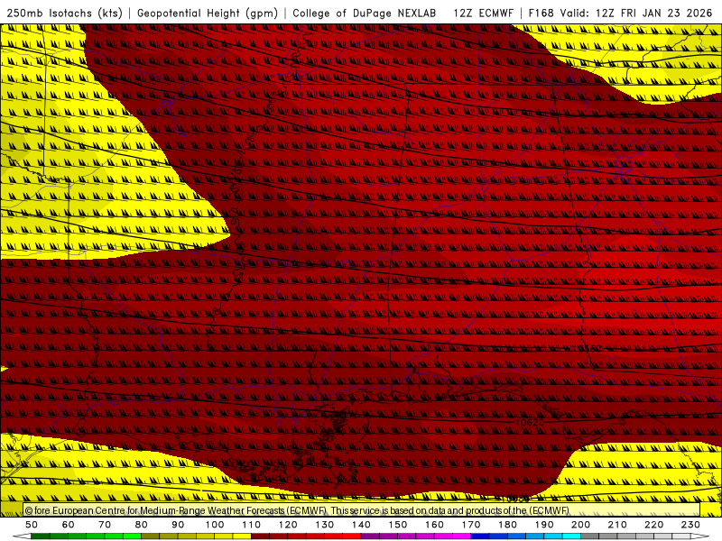Click the "F168 Valid: 12Z FRI JAN 23 2026" text

[x=620, y=13]
